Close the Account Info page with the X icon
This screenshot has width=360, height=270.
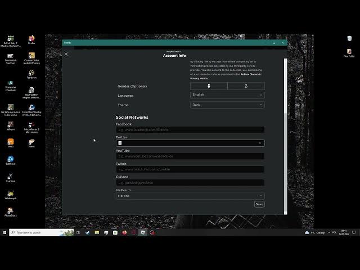click(66, 54)
